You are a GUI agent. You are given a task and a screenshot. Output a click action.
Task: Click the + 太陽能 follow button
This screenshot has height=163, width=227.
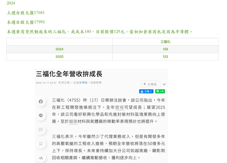coord(150,84)
